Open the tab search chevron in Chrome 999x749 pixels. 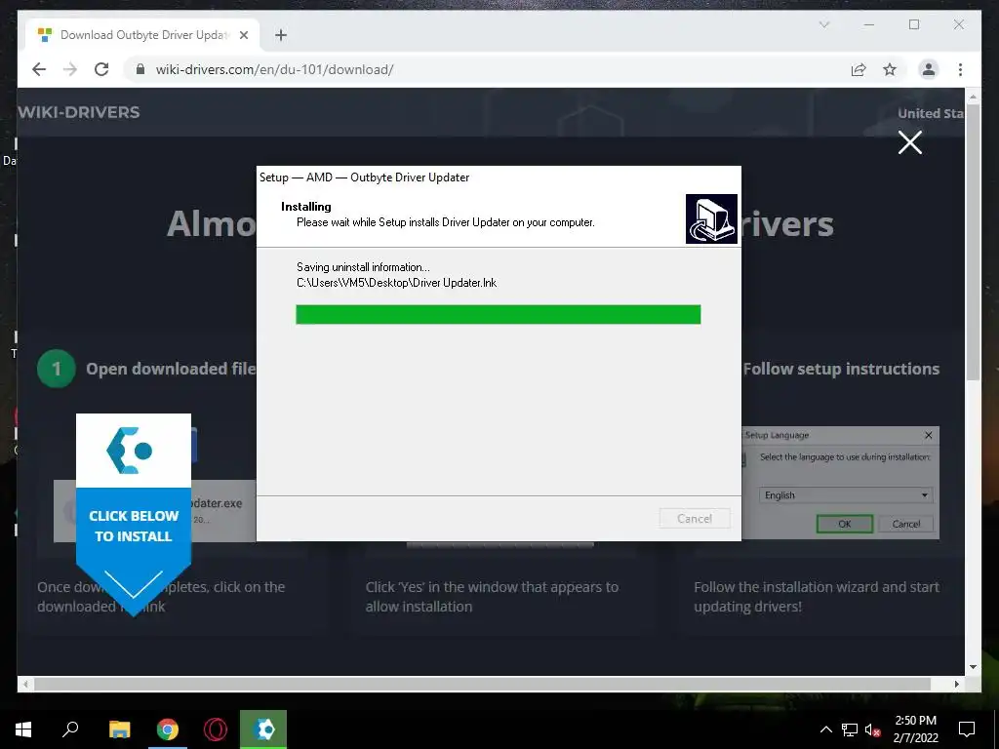[x=823, y=24]
